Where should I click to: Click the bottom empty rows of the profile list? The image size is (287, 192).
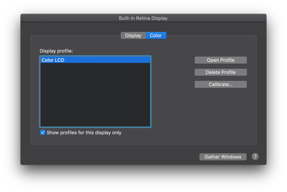(x=95, y=121)
